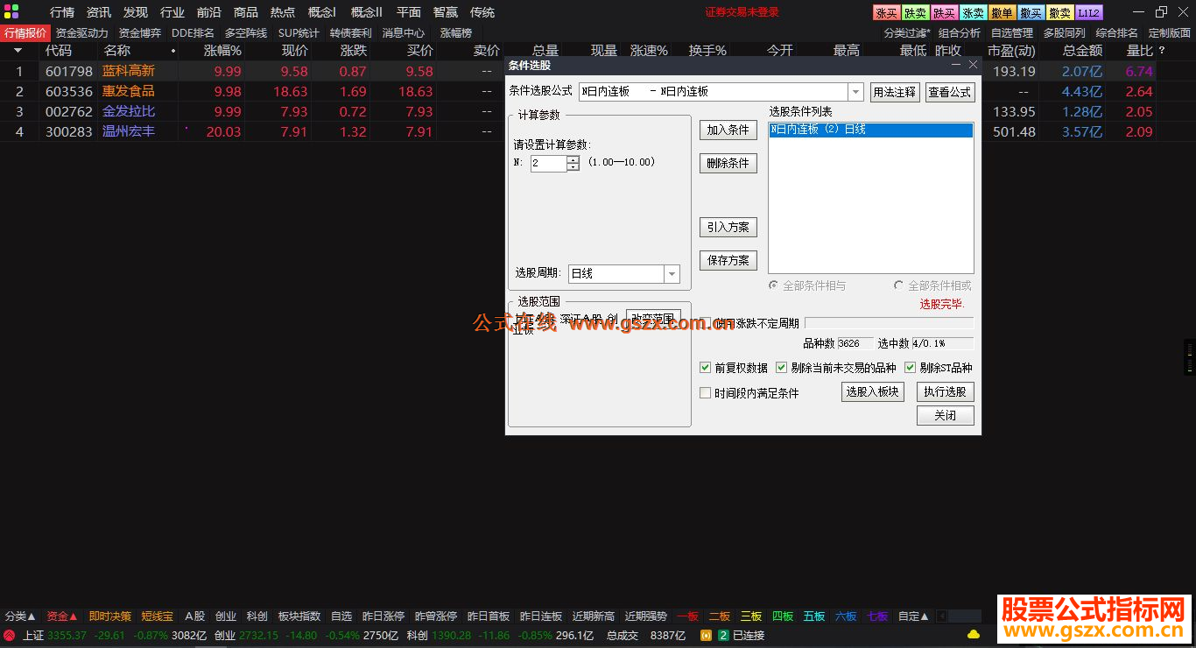Click the 保存方案 button
Viewport: 1196px width, 648px height.
click(728, 261)
